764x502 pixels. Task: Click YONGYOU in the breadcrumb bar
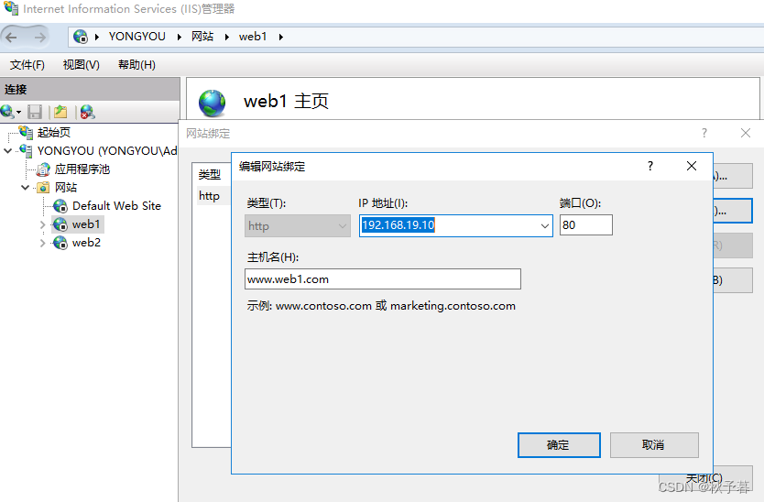[136, 37]
